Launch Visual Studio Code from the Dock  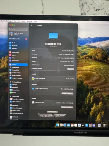[x=79, y=125]
